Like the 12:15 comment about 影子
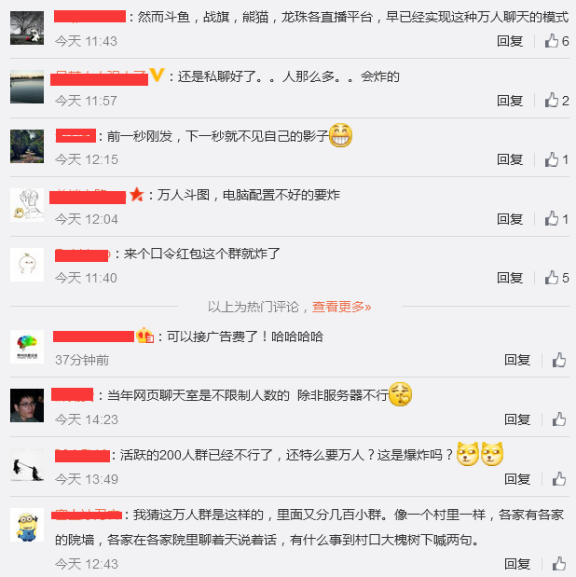576x577 pixels. point(556,159)
